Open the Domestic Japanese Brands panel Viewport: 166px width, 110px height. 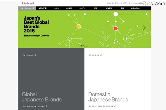[x=118, y=79]
